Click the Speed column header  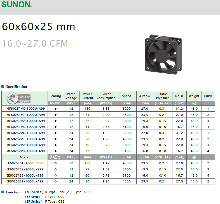(127, 96)
